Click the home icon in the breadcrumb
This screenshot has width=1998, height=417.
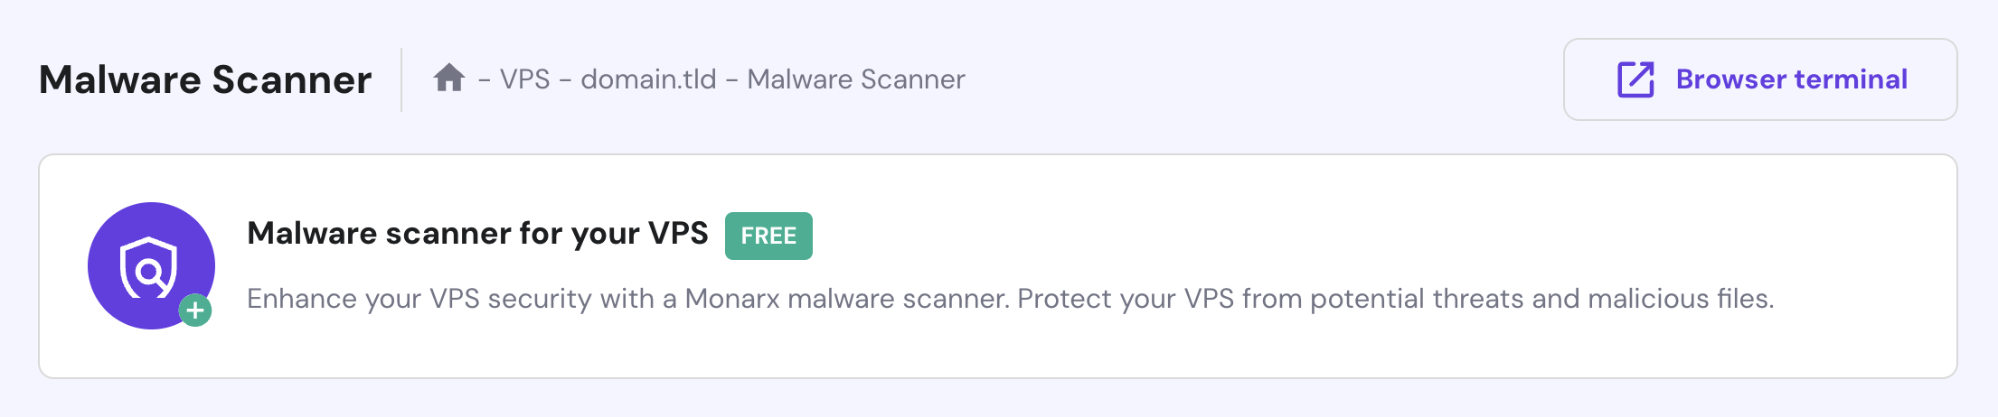click(448, 79)
